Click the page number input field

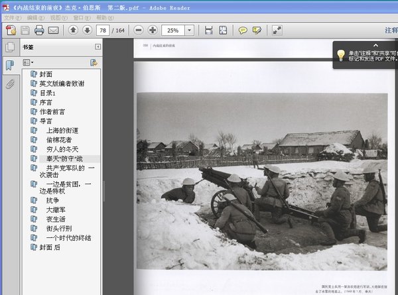coord(103,30)
